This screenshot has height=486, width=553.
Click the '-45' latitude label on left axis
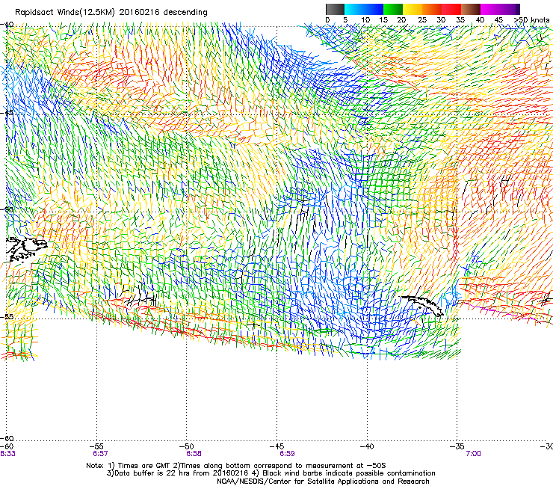pos(7,113)
